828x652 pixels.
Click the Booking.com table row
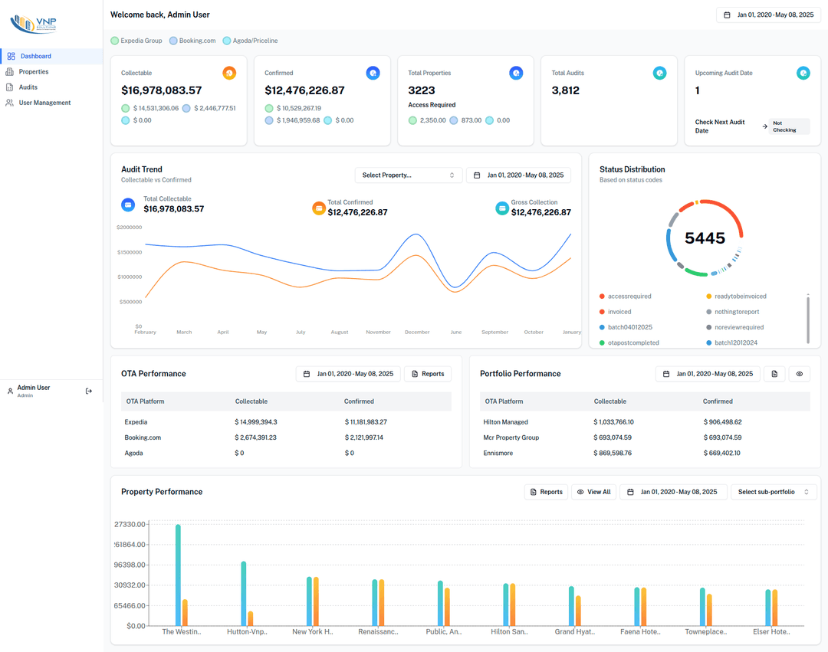coord(286,437)
